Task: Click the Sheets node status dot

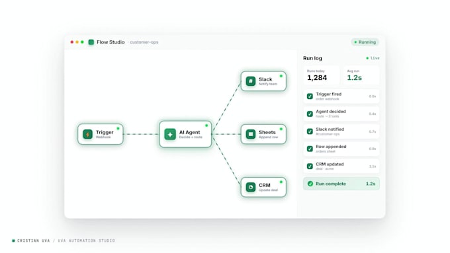Action: pyautogui.click(x=281, y=129)
